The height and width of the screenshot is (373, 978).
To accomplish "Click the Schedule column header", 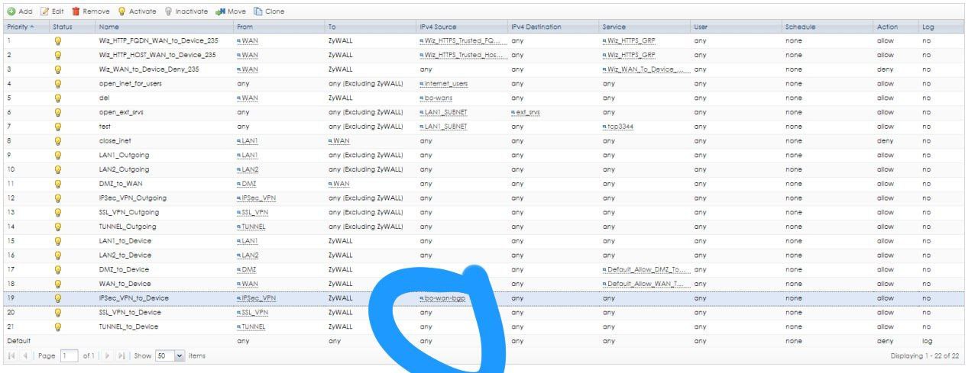I will point(827,27).
